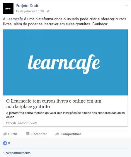Click the post caption text about plataforma
131x157 pixels.
coord(64,22)
